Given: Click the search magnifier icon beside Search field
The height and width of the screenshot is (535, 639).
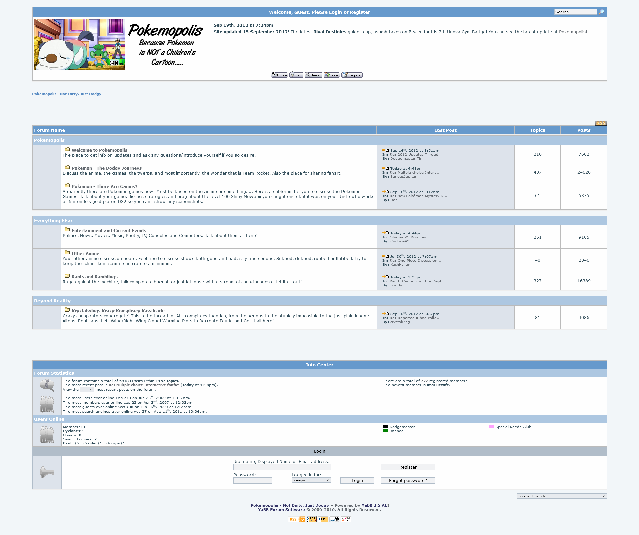Looking at the screenshot, I should click(601, 12).
